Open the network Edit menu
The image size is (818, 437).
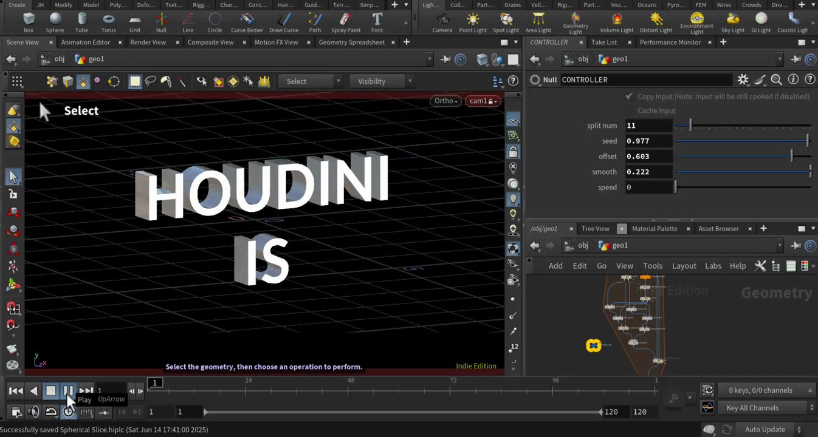click(580, 266)
